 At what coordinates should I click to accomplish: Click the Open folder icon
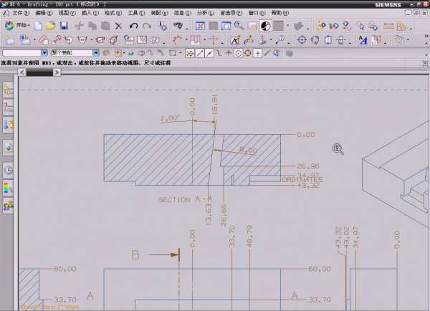(x=51, y=26)
